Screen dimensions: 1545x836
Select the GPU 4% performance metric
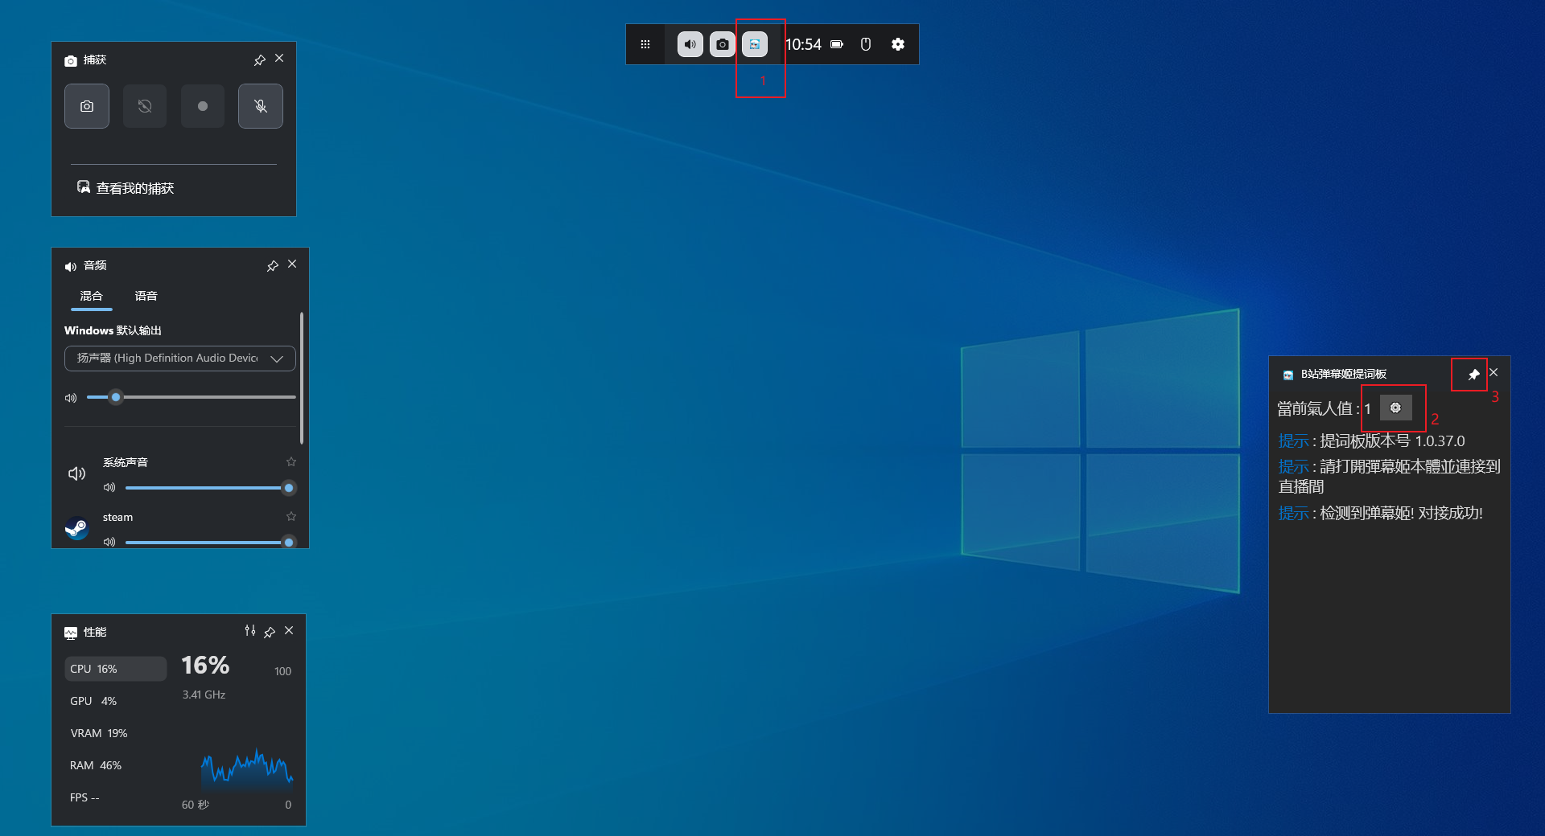pos(93,701)
